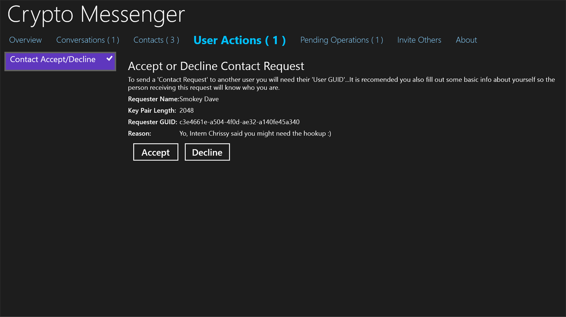Screen dimensions: 566x317
Task: Select the Contact Accept/Decline list item
Action: click(x=53, y=60)
